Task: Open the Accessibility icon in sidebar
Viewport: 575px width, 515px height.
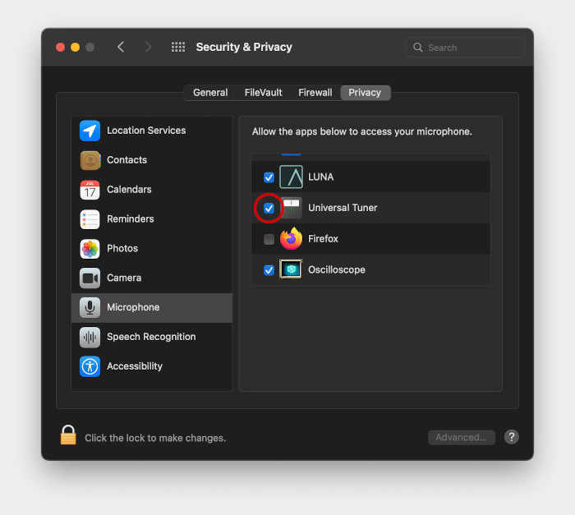Action: (x=90, y=366)
